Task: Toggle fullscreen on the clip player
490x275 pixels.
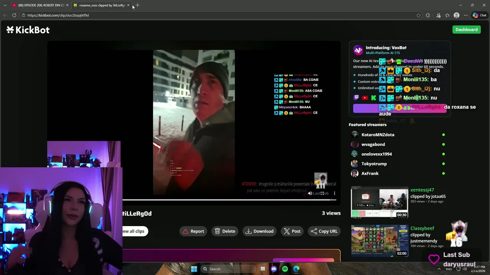Action: pyautogui.click(x=322, y=193)
